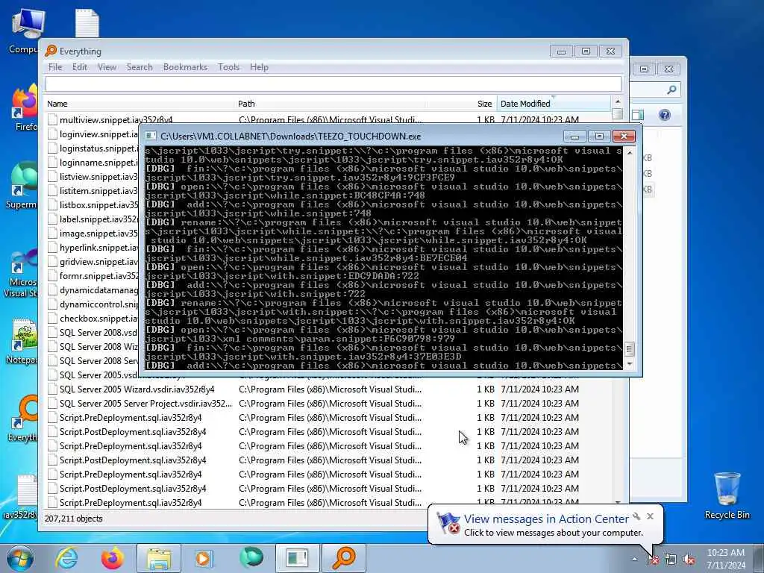Click network status tray icon
Viewport: 764px width, 573px height.
click(x=671, y=560)
